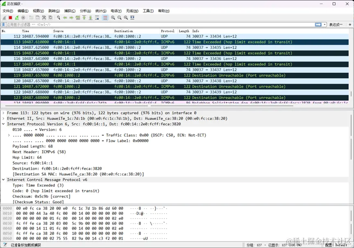Go to the next packet with the right arrow icon
Screen dimensions: 354x248
pyautogui.click(x=71, y=18)
